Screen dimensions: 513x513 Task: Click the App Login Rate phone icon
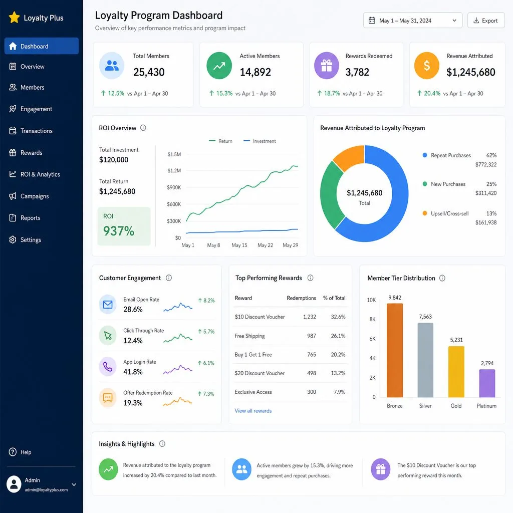[x=108, y=367]
